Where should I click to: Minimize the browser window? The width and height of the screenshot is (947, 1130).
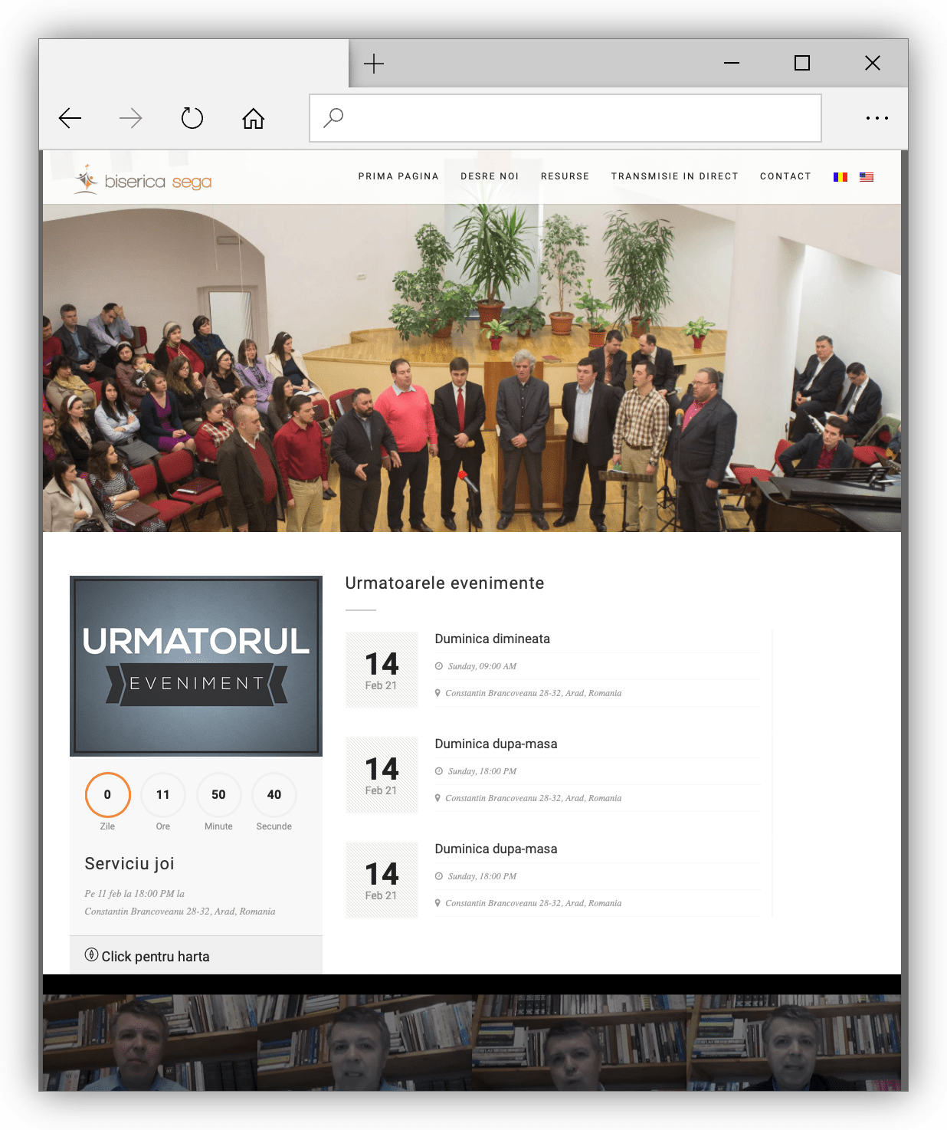pyautogui.click(x=732, y=63)
